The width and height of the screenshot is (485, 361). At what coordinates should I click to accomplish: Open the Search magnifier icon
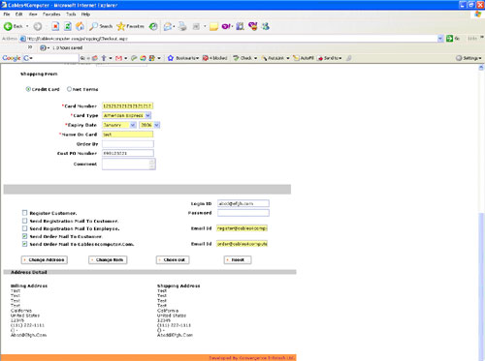[93, 26]
